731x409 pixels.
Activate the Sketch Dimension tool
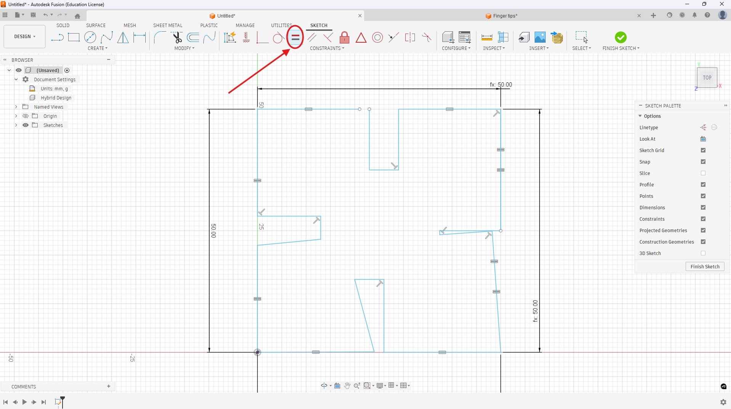[x=140, y=37]
